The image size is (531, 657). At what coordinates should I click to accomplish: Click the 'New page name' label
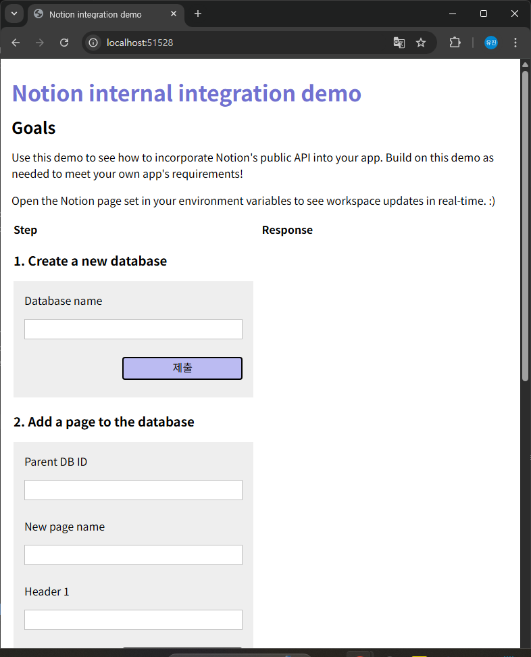tap(64, 527)
